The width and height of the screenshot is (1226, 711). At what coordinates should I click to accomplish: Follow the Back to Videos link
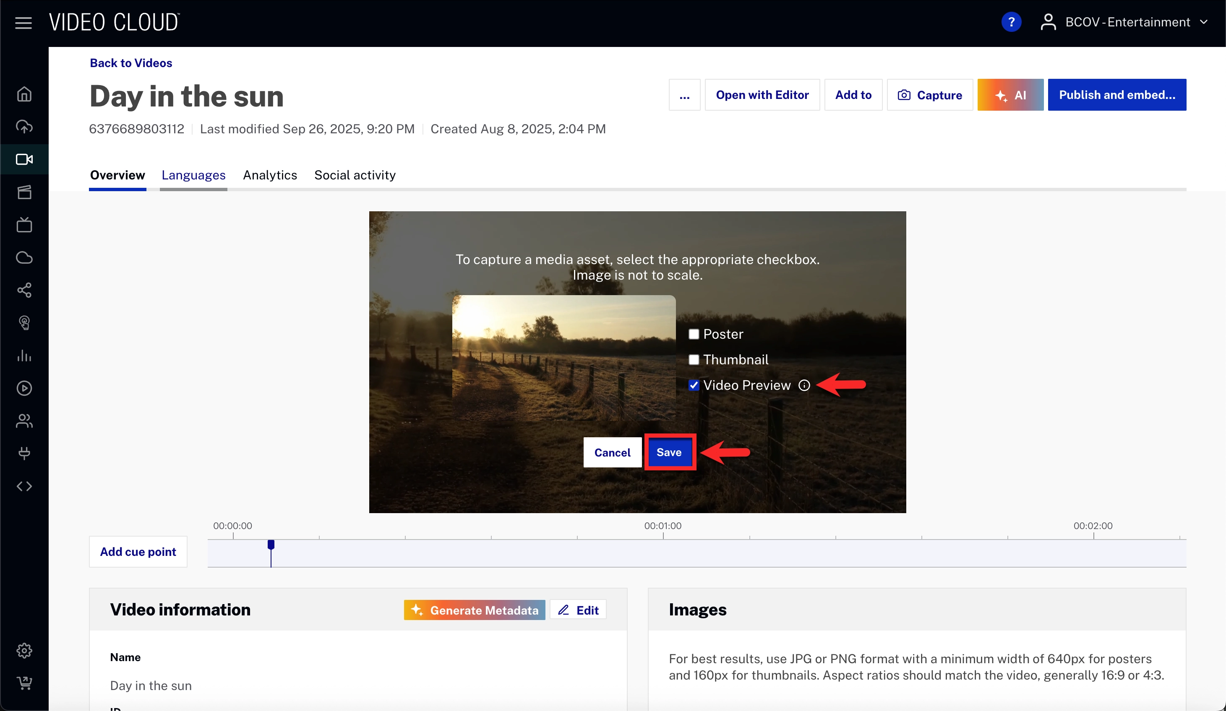tap(131, 63)
